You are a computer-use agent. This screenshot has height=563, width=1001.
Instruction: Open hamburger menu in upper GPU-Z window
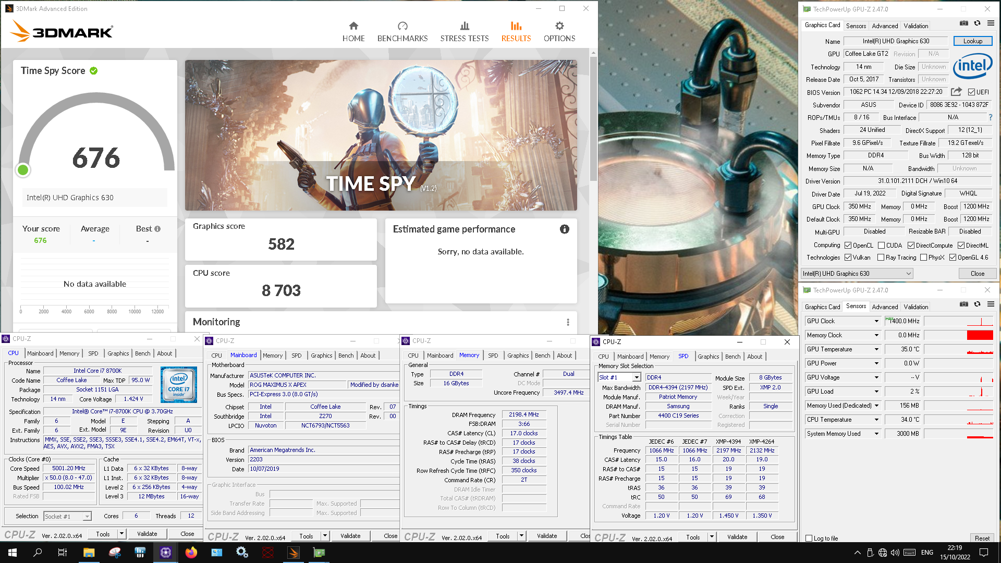(991, 23)
